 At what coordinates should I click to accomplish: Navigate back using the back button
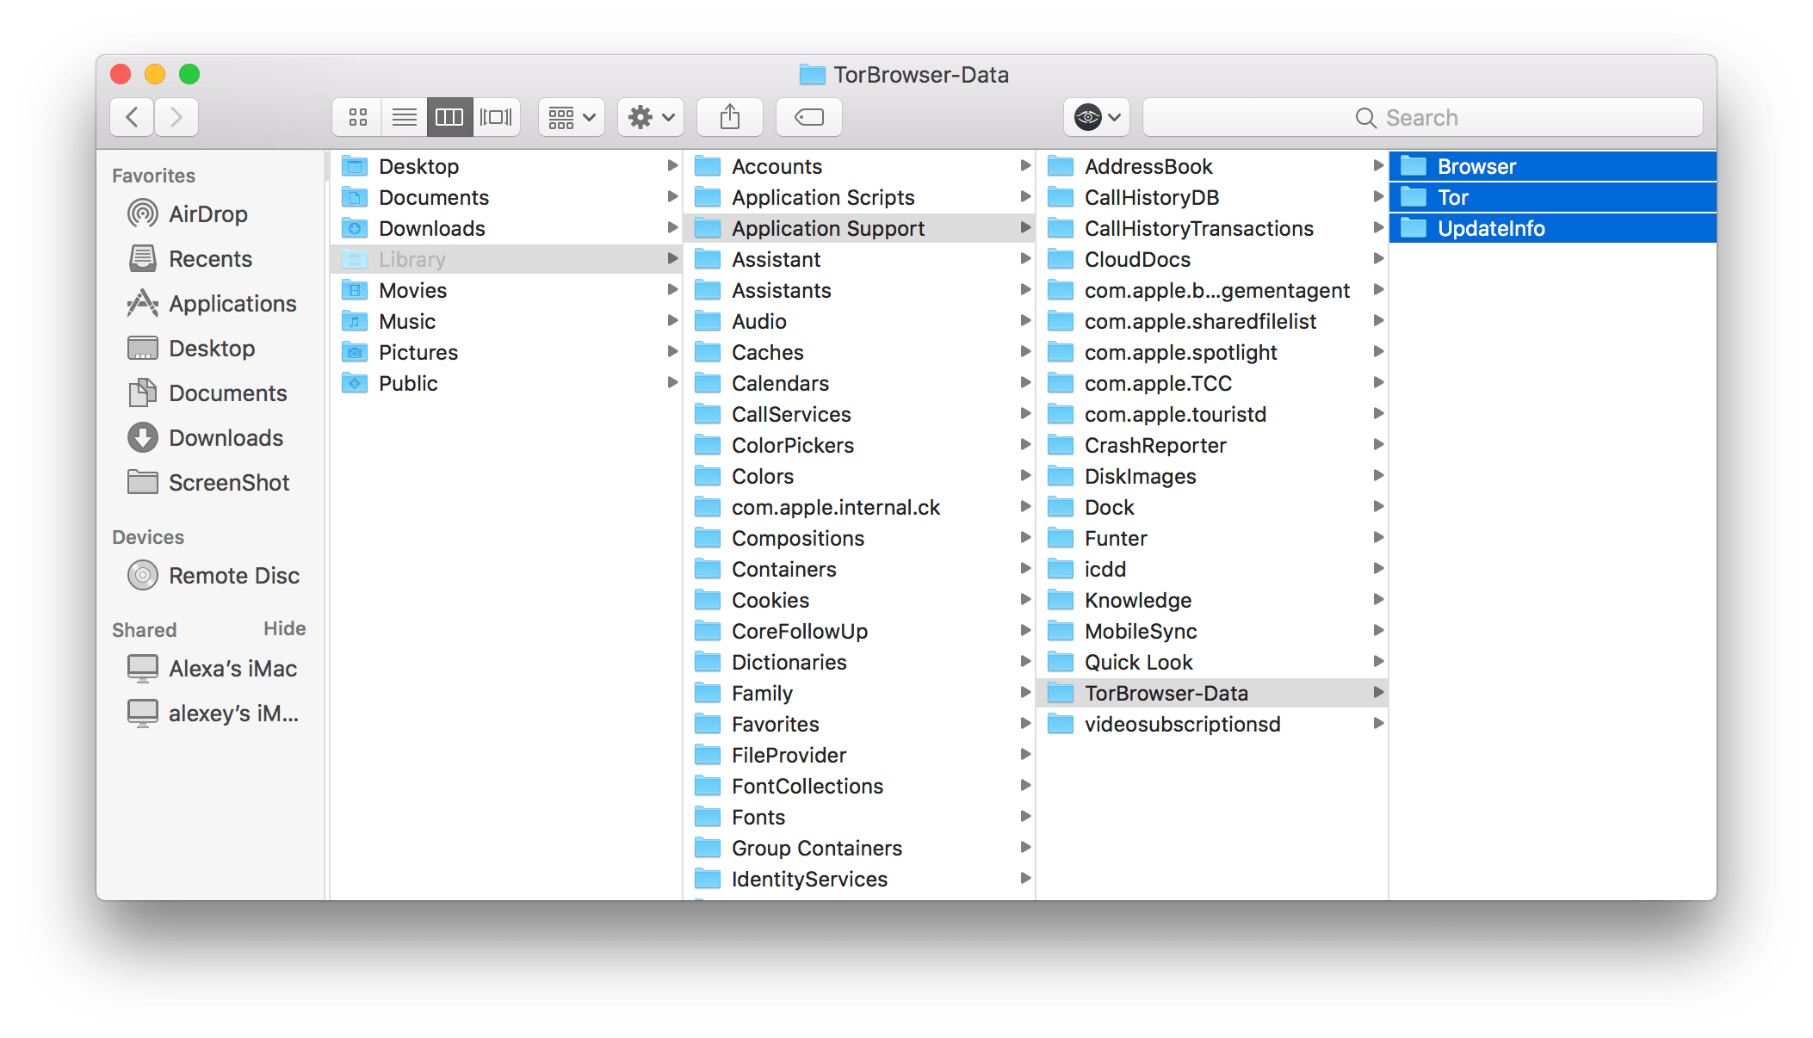134,117
